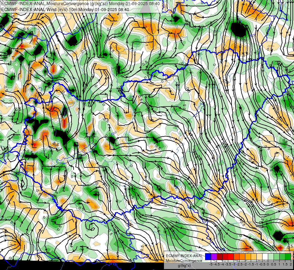Click the -3 legend scale value
294x270 pixels.
click(x=234, y=264)
